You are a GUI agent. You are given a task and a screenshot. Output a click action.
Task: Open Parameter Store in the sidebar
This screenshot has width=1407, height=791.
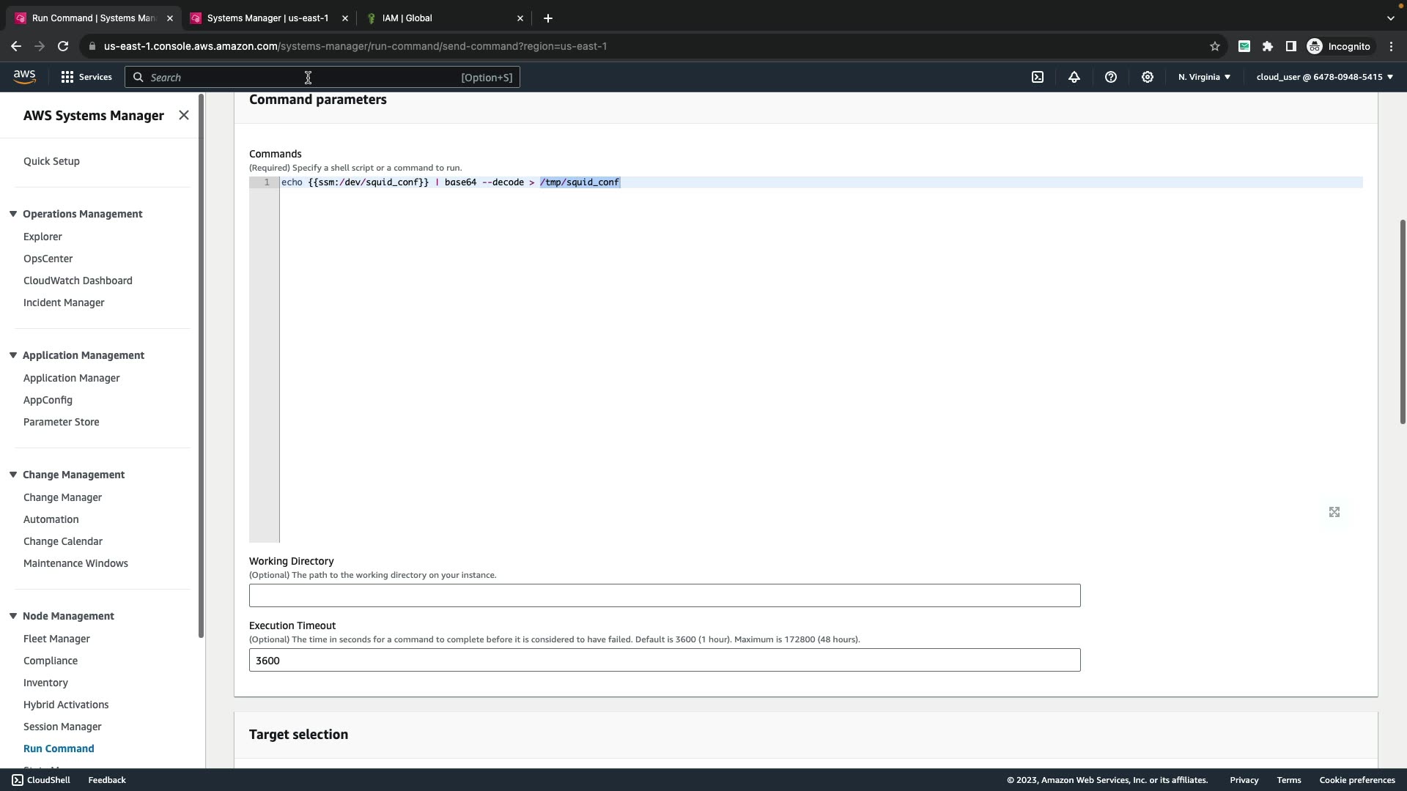click(x=61, y=422)
